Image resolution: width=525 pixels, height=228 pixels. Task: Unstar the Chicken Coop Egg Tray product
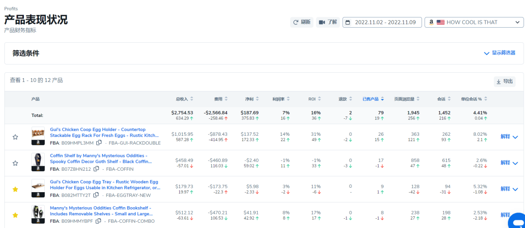pos(15,189)
